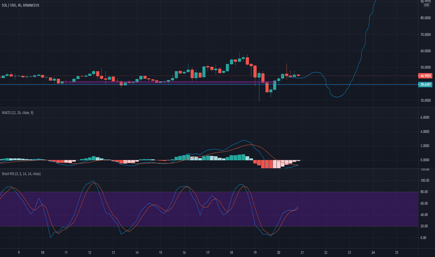Click date 12 on the time axis
This screenshot has width=435, height=257.
(x=90, y=252)
